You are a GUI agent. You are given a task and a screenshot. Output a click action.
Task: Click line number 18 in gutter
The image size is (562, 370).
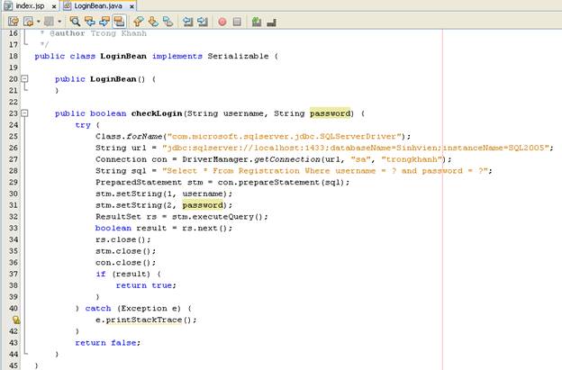click(x=14, y=56)
